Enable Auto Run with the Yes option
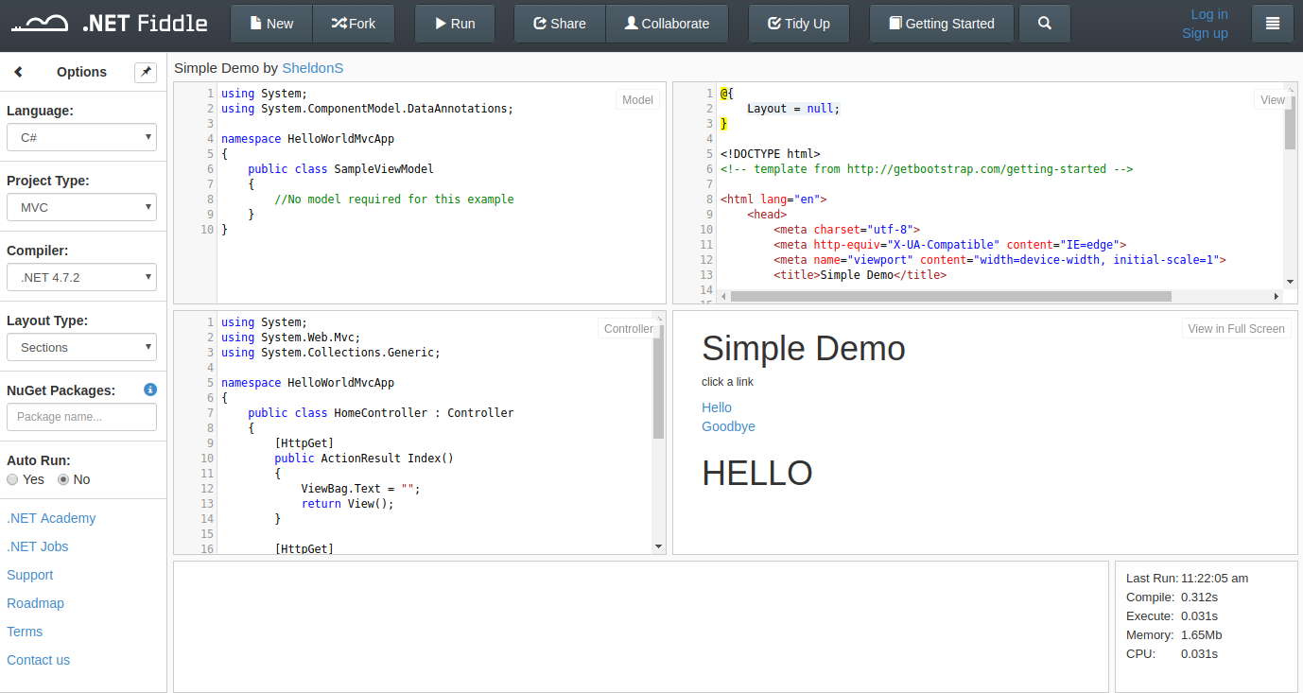The height and width of the screenshot is (693, 1303). click(11, 479)
